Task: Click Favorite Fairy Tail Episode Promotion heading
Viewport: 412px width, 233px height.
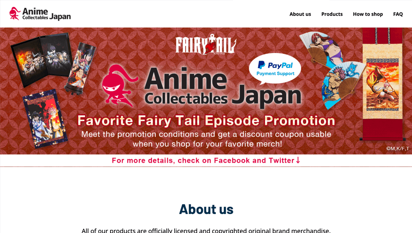Action: point(206,120)
